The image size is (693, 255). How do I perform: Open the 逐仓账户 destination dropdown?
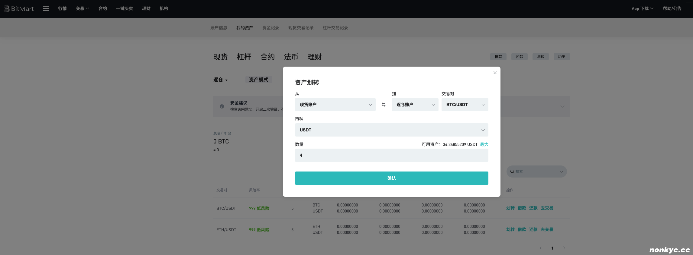click(415, 105)
